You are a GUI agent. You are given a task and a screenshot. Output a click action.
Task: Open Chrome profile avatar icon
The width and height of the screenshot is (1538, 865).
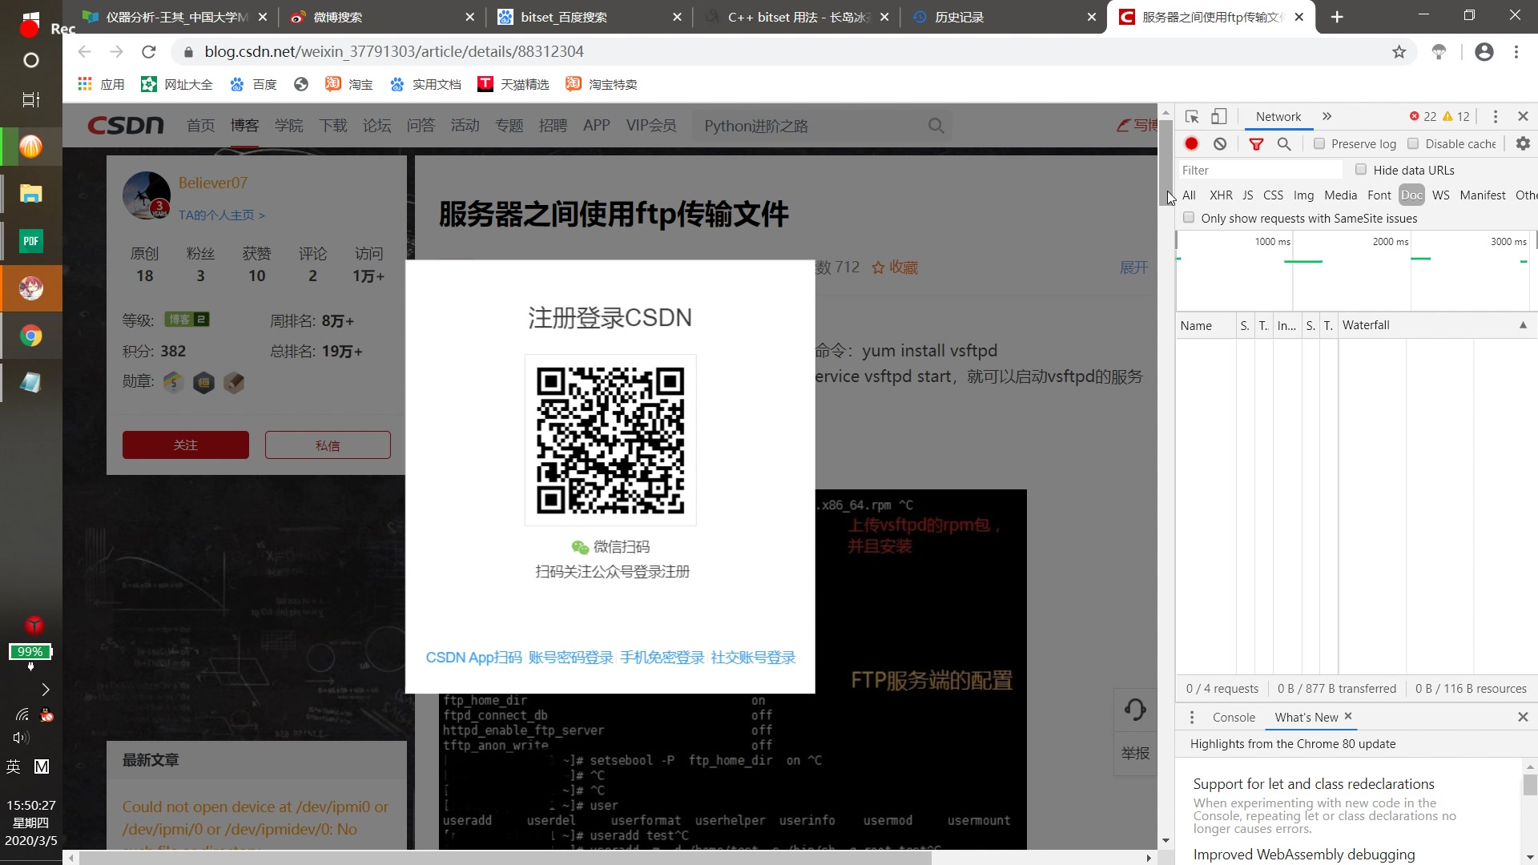click(x=1484, y=52)
